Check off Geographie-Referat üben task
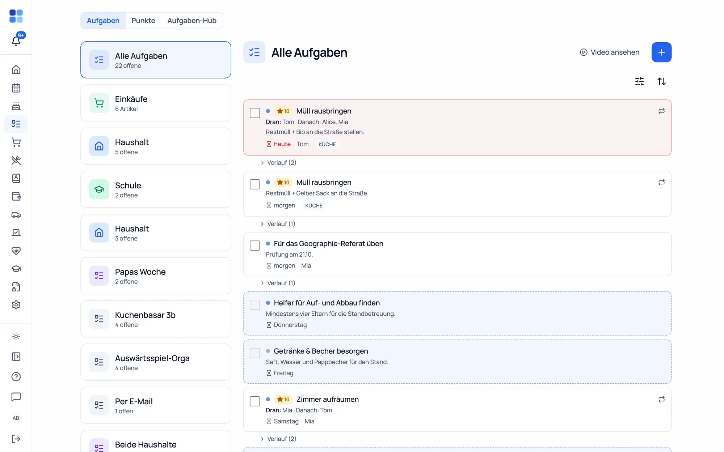724x452 pixels. click(x=255, y=246)
